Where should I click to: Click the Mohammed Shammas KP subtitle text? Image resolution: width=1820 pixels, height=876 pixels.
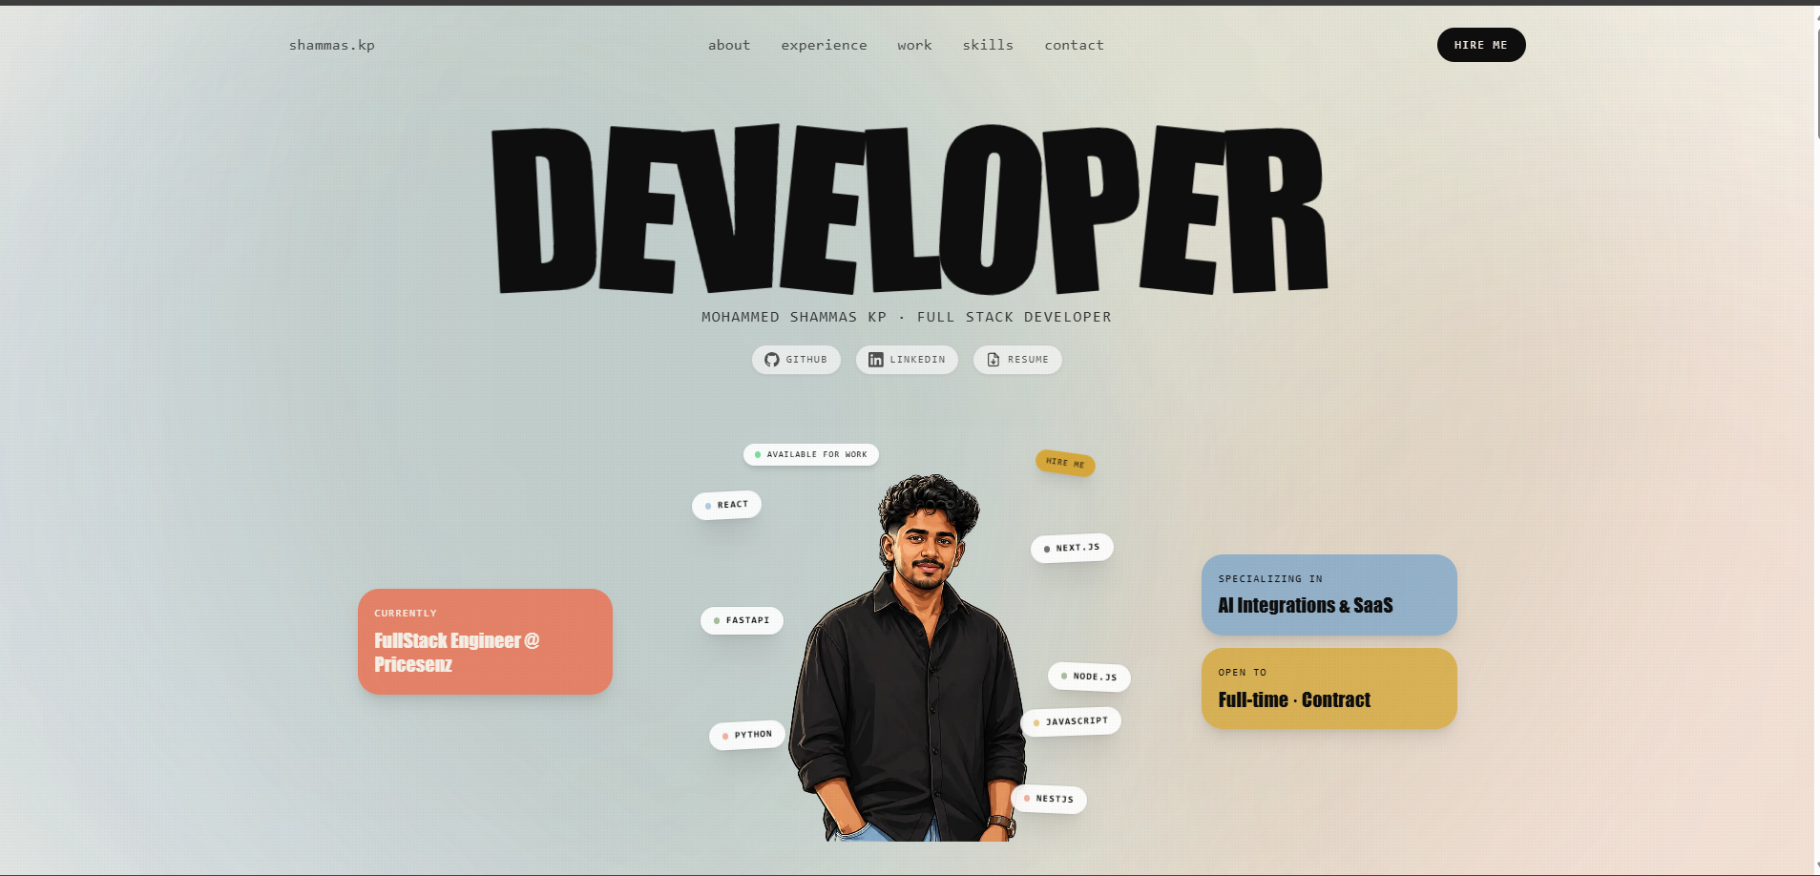point(907,317)
